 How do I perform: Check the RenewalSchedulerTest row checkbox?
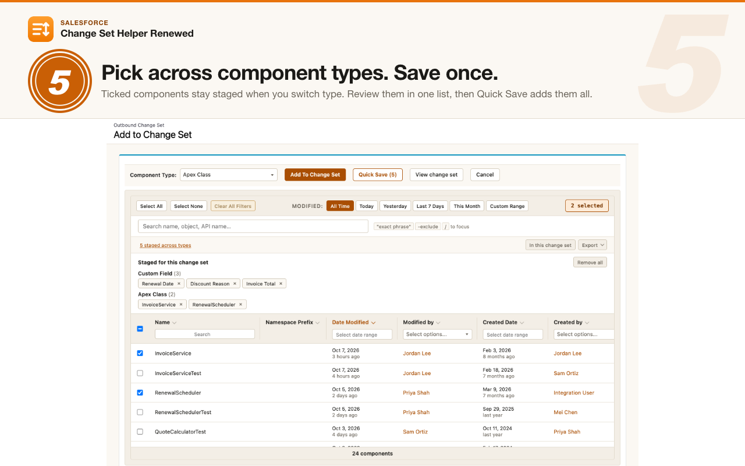pyautogui.click(x=140, y=412)
